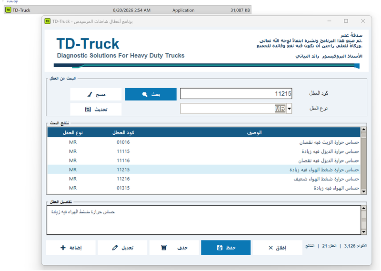
Task: Click the refresh icon on تحديث button
Action: coord(88,110)
